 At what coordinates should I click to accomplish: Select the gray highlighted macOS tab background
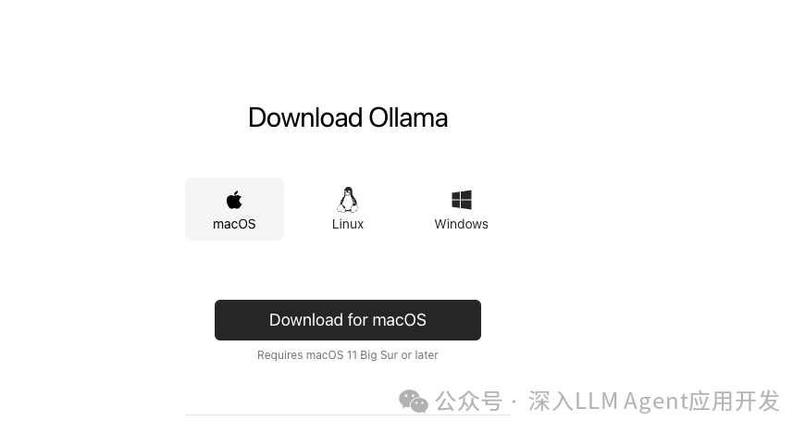(234, 209)
